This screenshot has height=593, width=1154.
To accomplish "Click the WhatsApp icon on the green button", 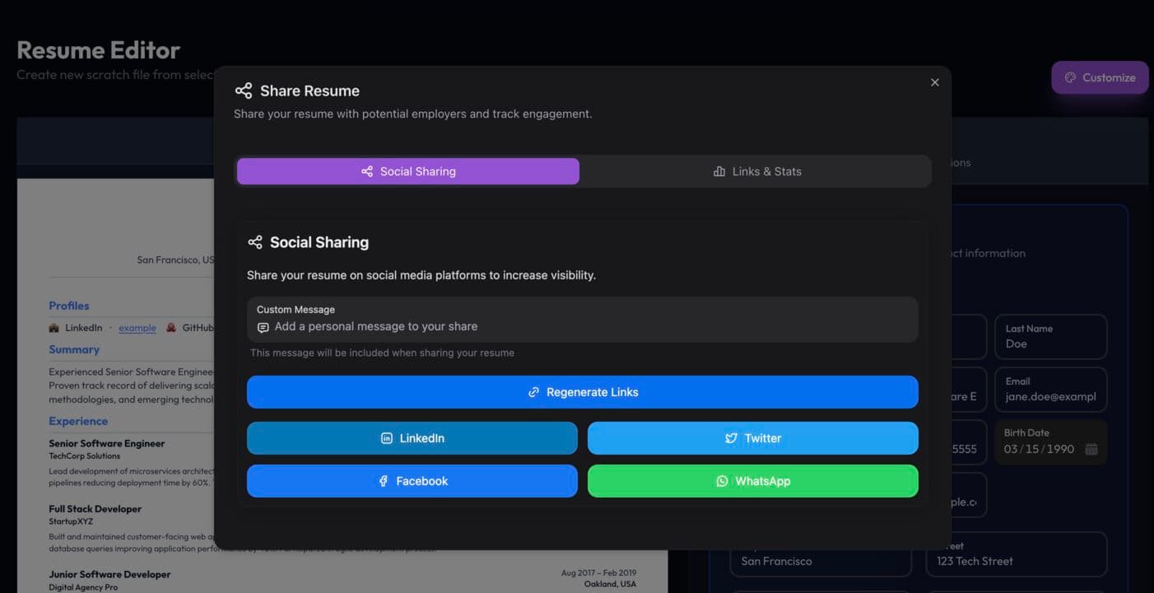I will click(x=722, y=480).
